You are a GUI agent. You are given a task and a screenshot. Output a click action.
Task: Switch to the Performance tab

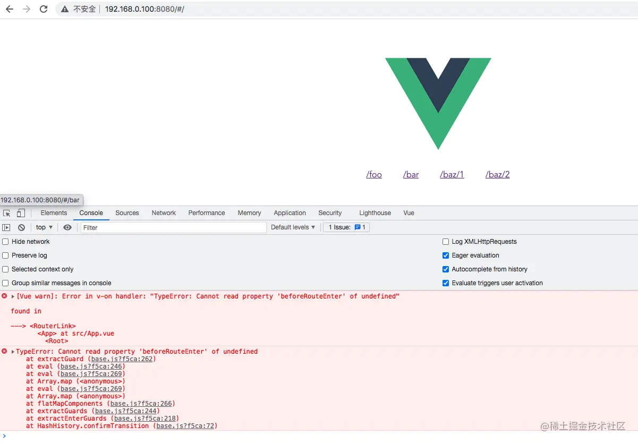pyautogui.click(x=207, y=213)
